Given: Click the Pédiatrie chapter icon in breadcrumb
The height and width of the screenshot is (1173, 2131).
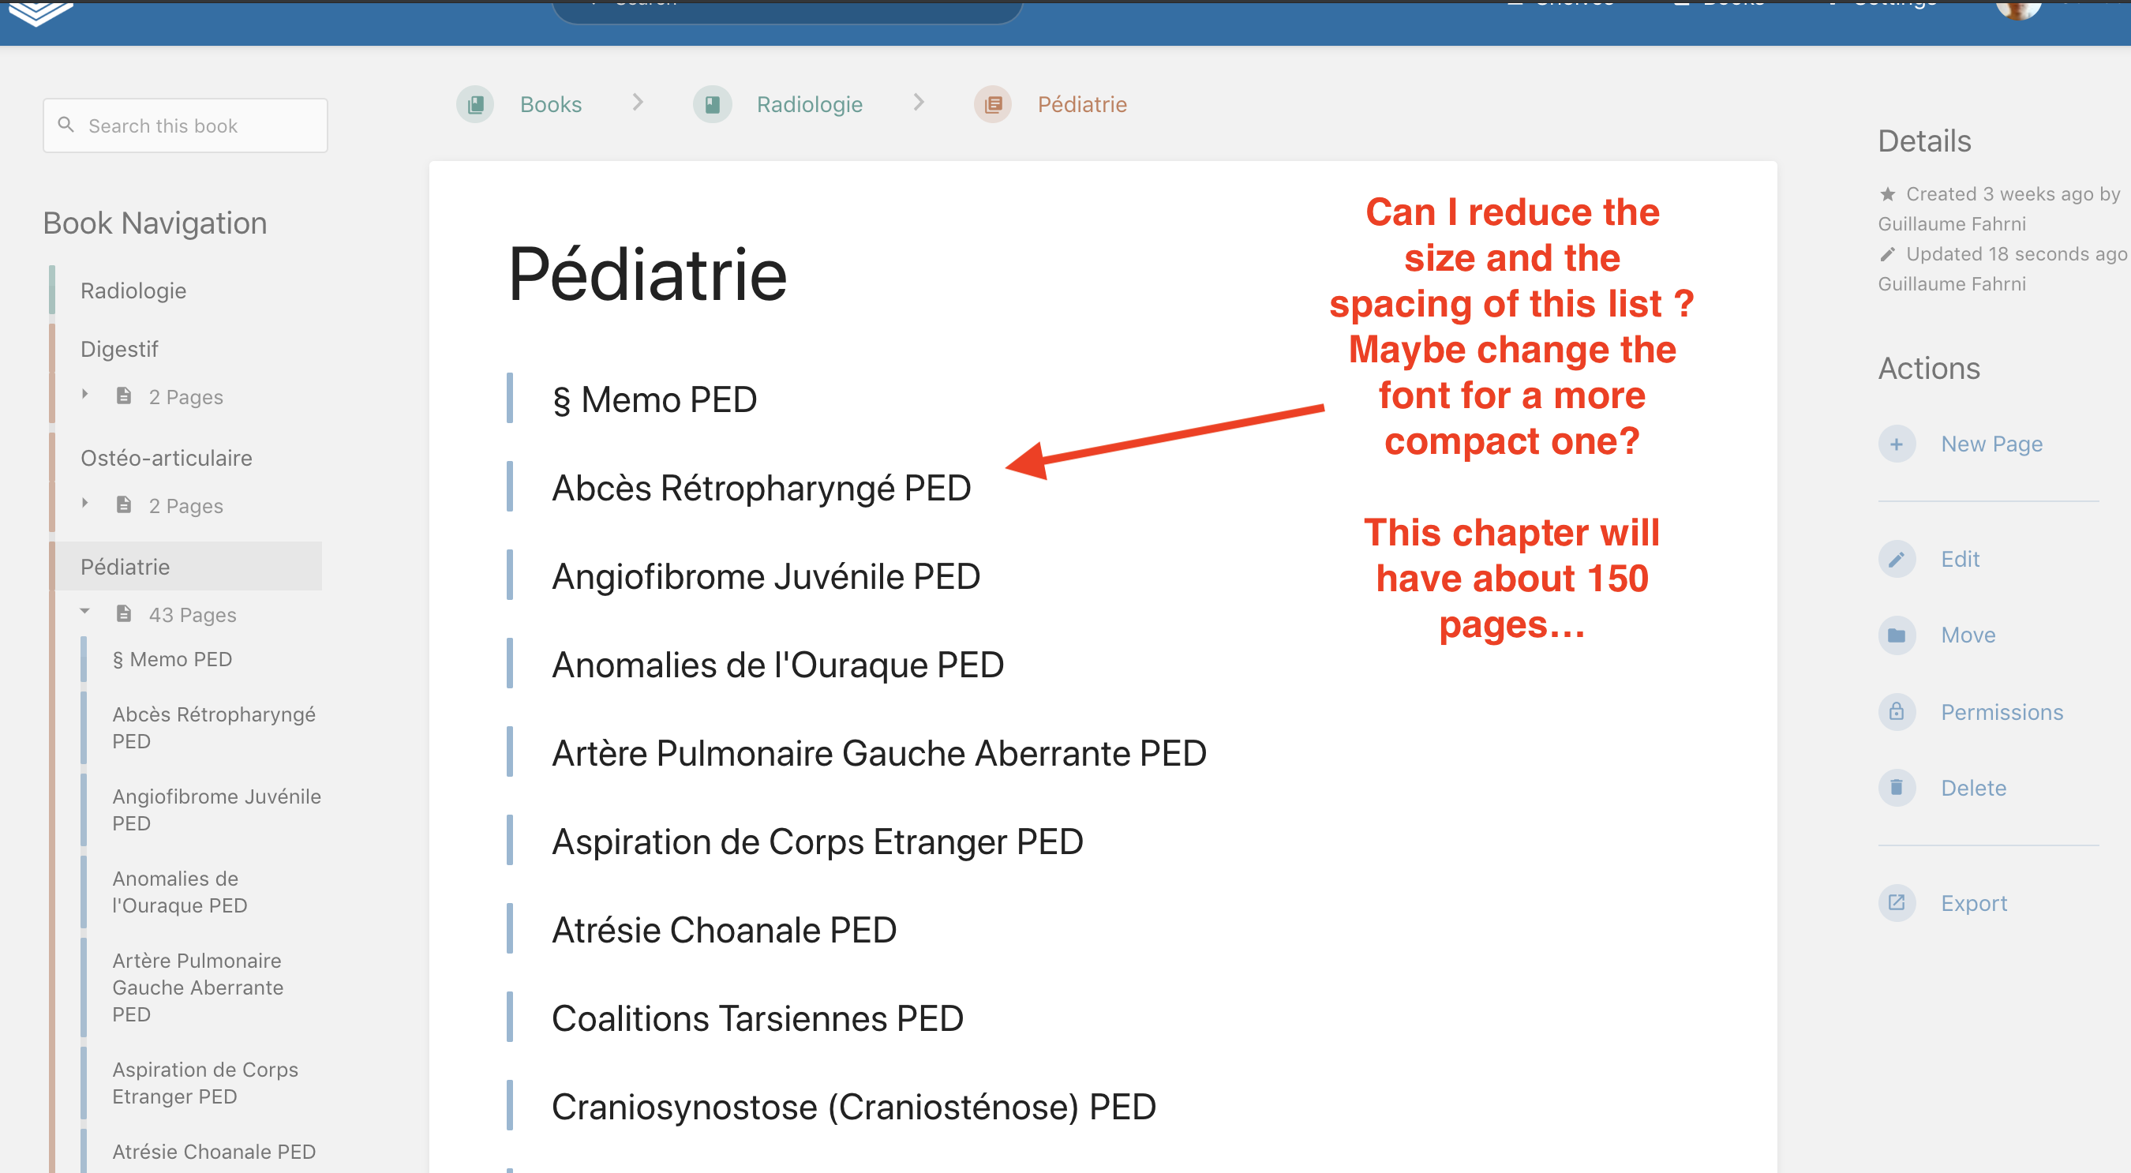Looking at the screenshot, I should [994, 105].
